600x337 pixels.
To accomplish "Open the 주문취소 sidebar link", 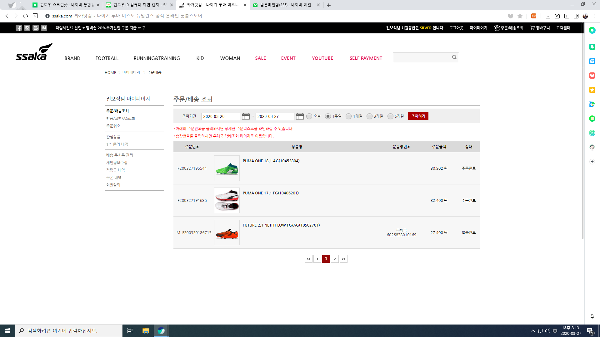I will [x=113, y=126].
